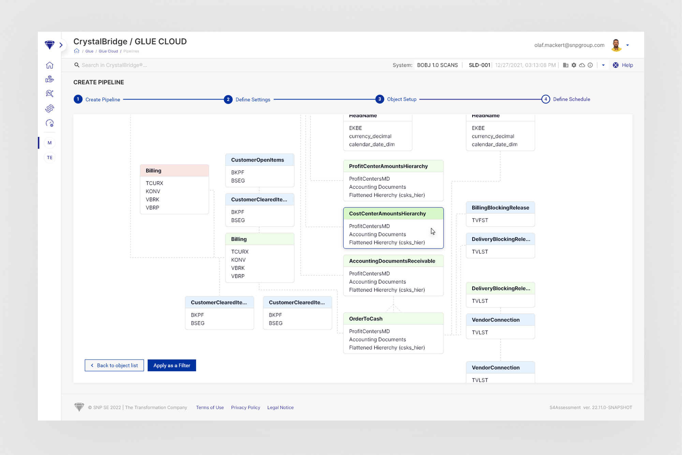This screenshot has height=455, width=682.
Task: Click Back to object list button
Action: point(114,365)
